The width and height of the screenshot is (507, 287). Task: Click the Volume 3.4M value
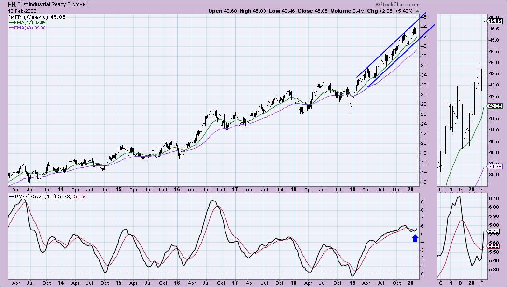click(x=347, y=11)
